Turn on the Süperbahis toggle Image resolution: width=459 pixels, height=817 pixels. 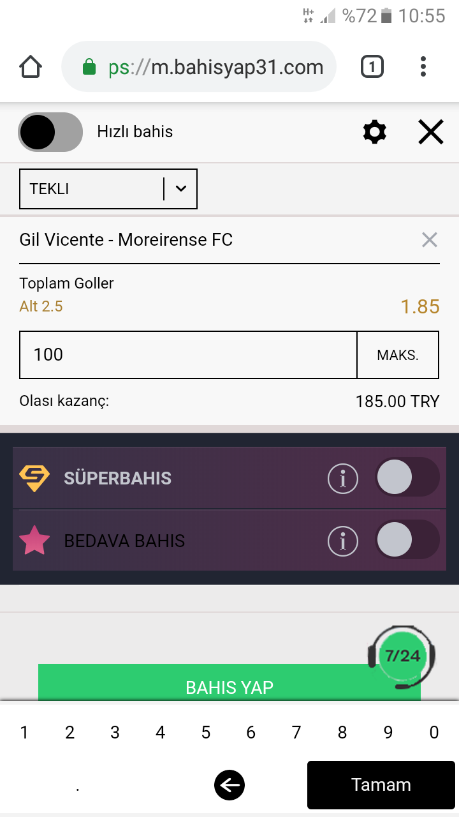point(407,477)
